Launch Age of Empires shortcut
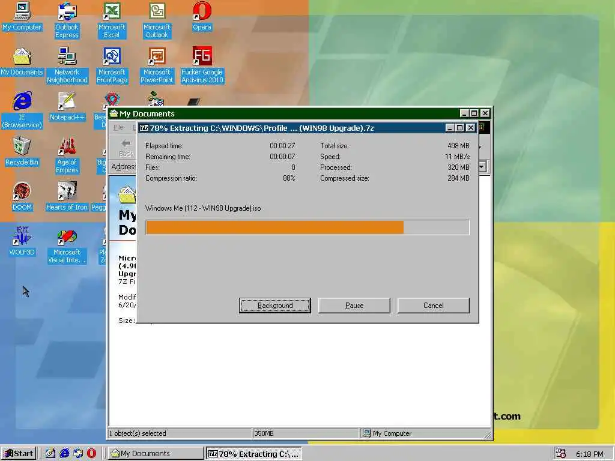 pos(67,155)
